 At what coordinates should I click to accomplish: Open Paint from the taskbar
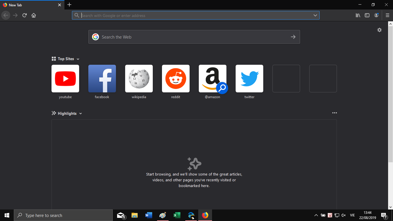163,215
